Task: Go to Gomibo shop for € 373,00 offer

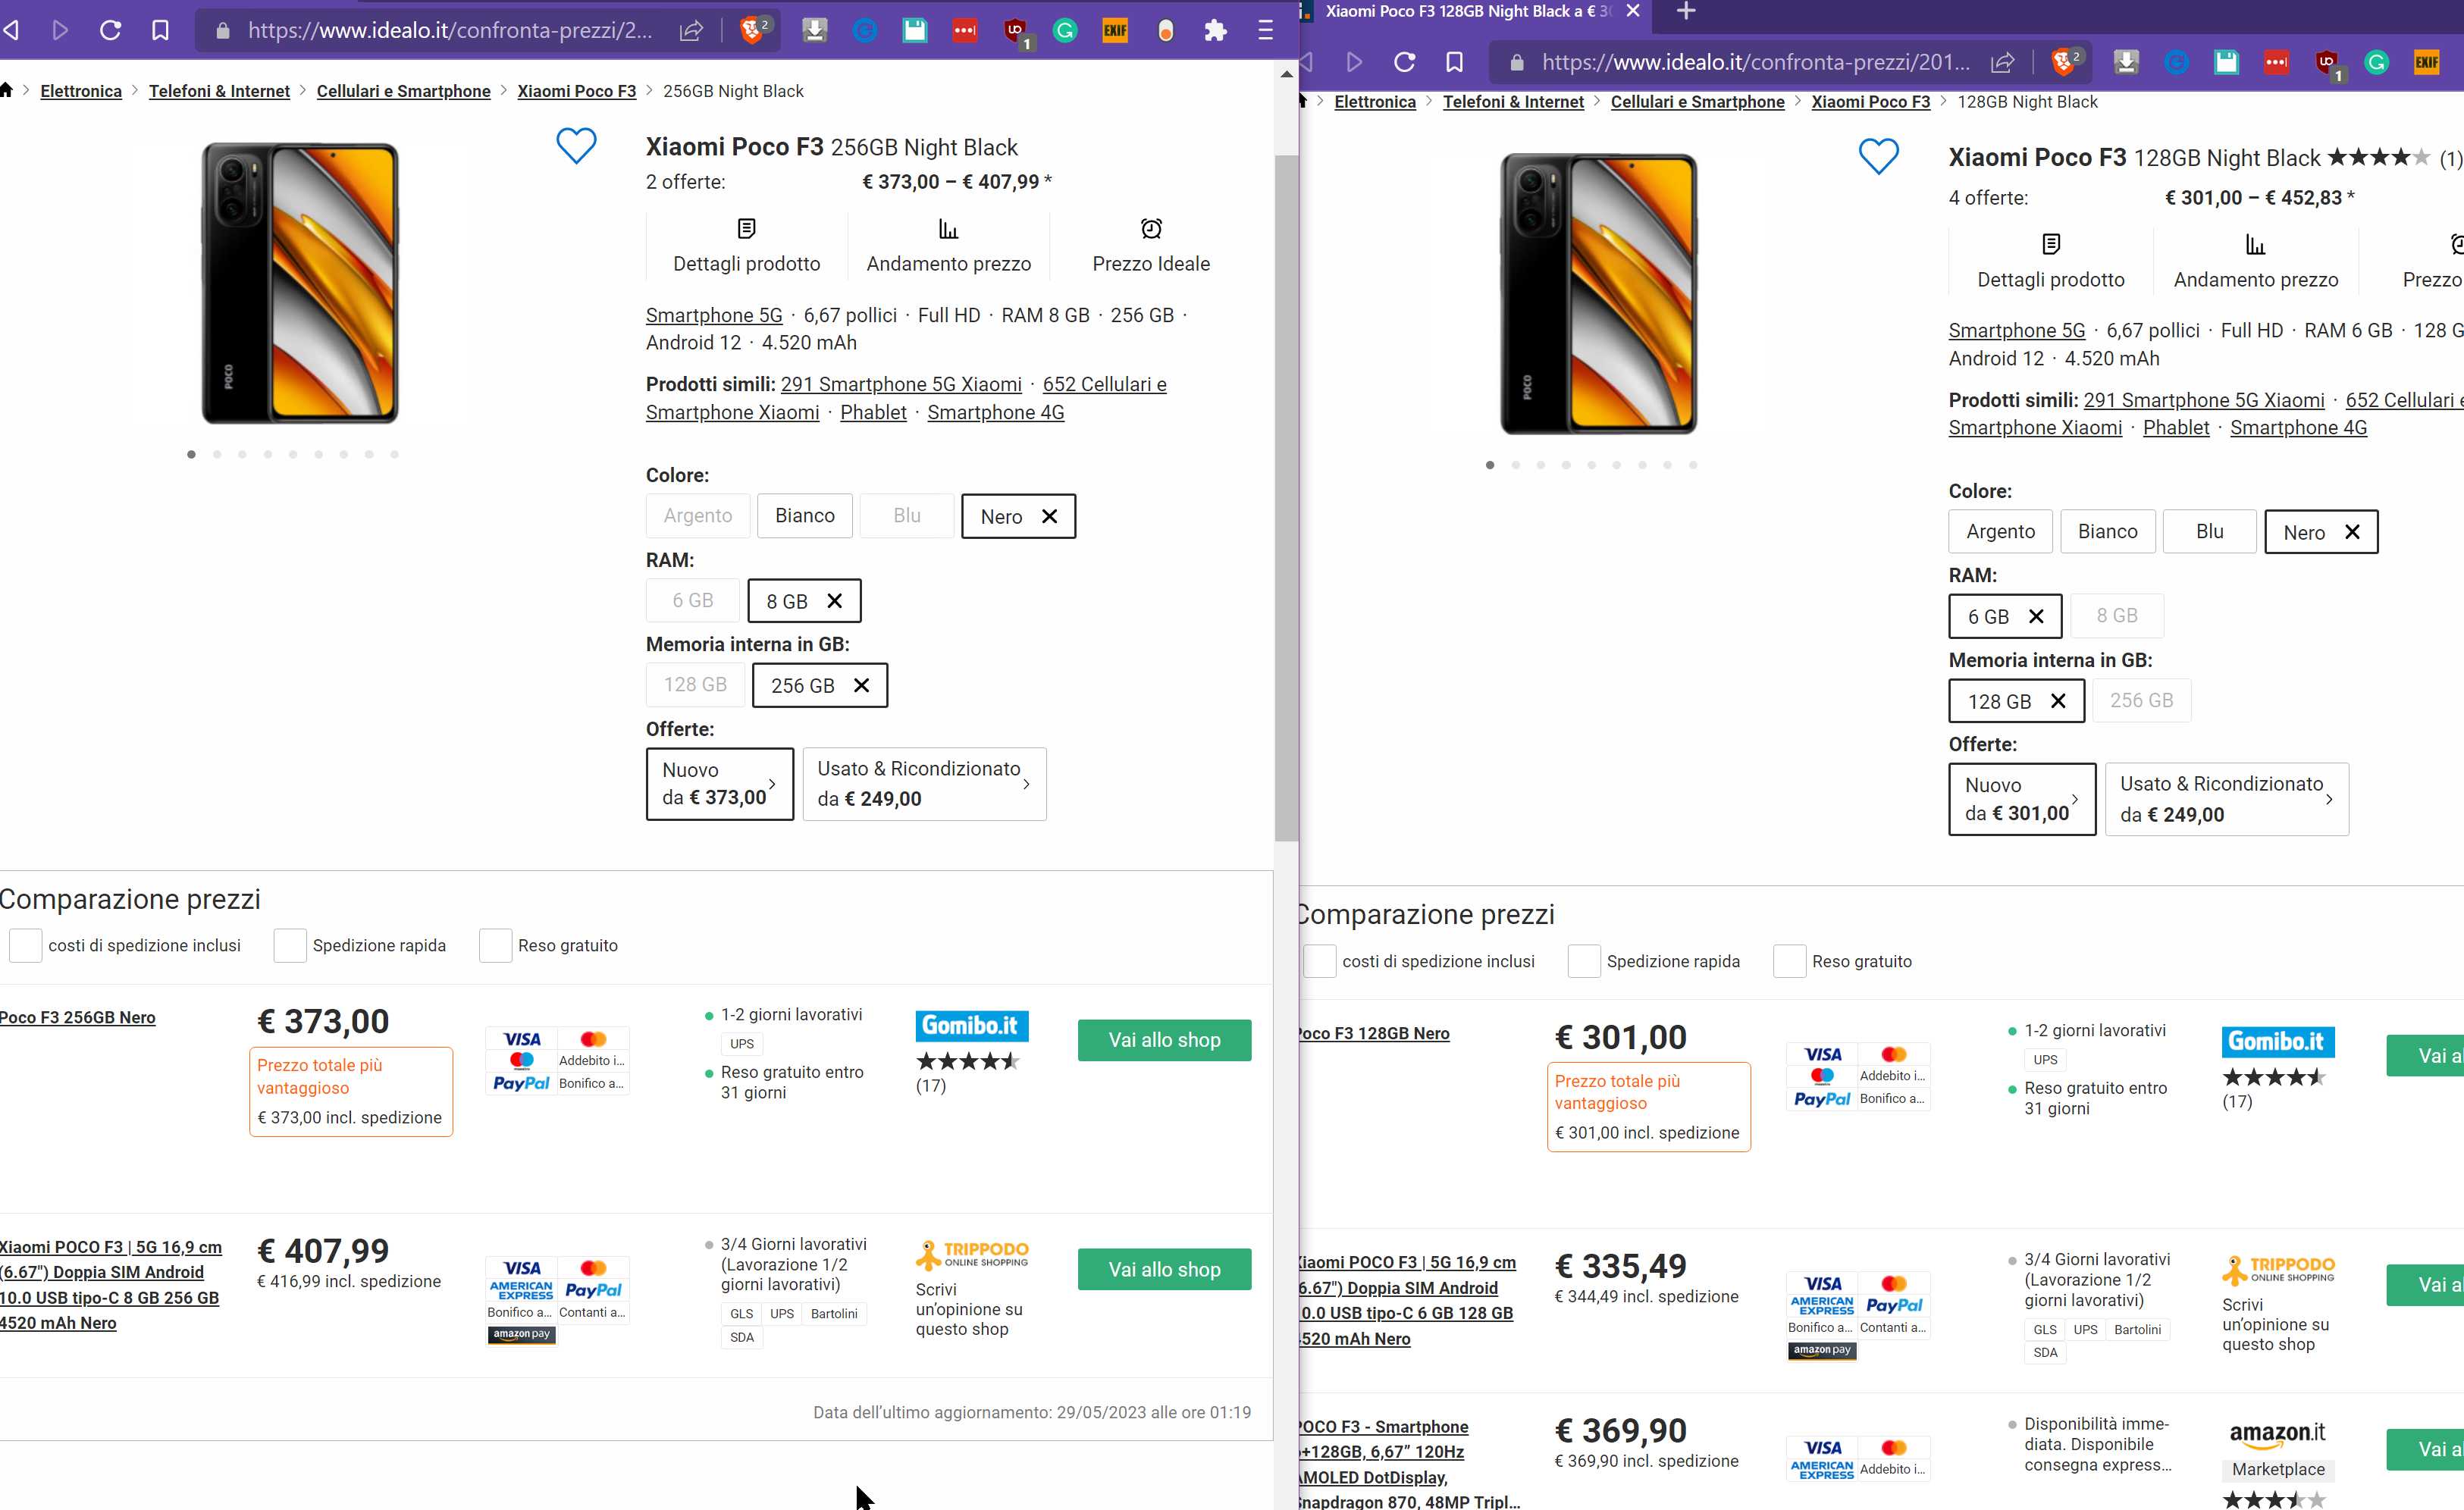Action: (1164, 1040)
